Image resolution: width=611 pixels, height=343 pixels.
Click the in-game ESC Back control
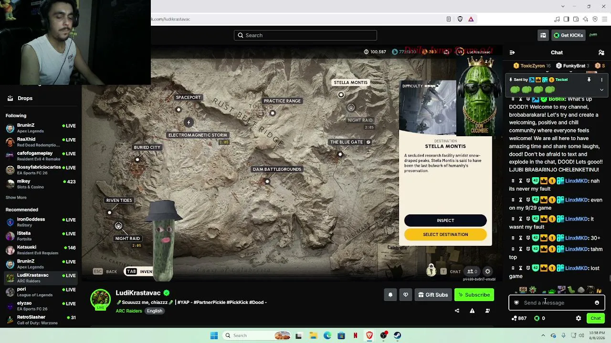pyautogui.click(x=105, y=272)
